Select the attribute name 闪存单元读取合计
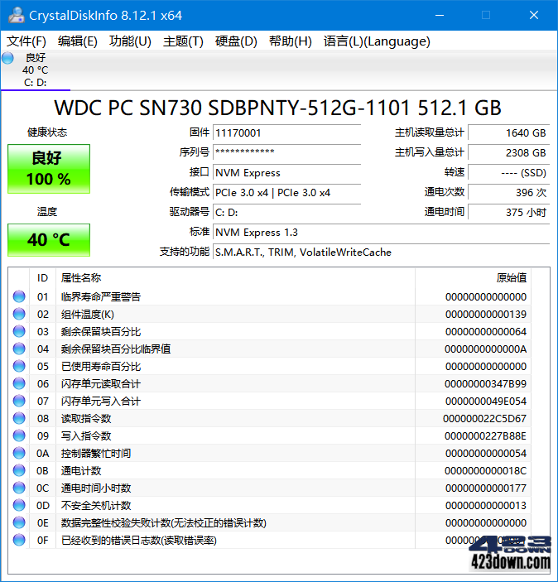Screen dimensions: 558x582 pos(101,384)
